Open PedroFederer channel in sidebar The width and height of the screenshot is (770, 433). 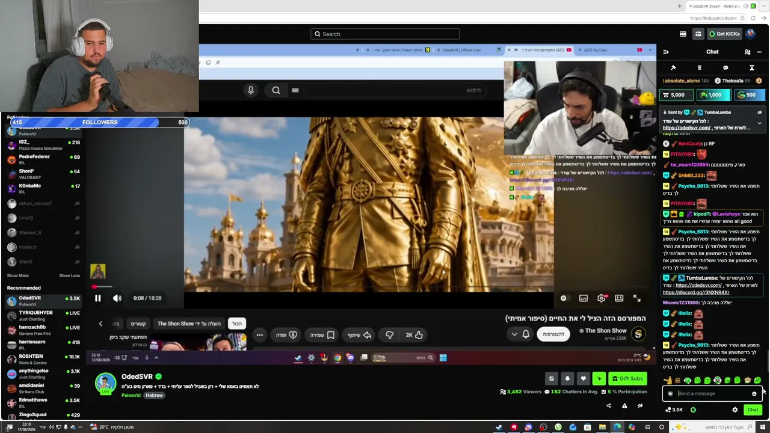click(43, 159)
